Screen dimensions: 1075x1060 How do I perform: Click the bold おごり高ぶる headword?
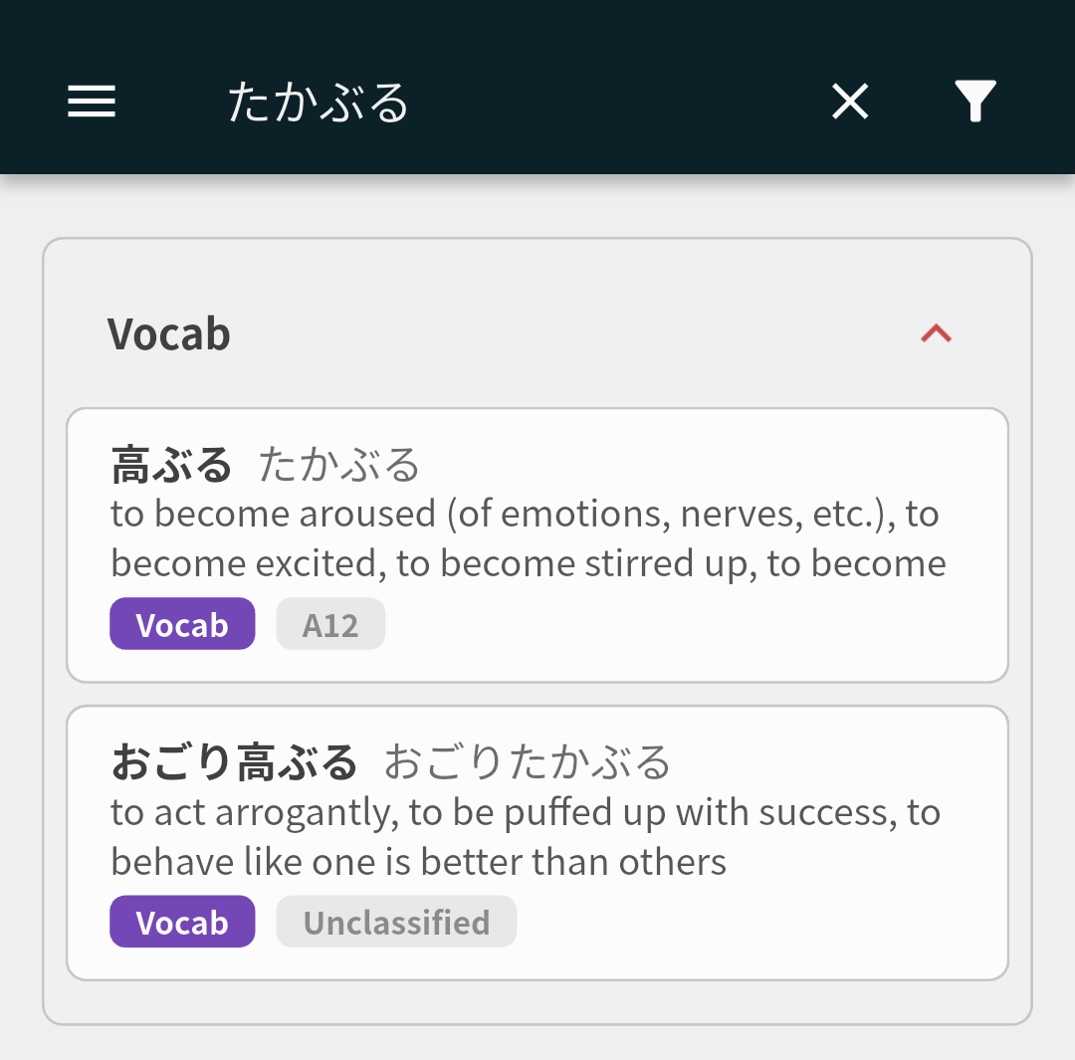pyautogui.click(x=234, y=762)
